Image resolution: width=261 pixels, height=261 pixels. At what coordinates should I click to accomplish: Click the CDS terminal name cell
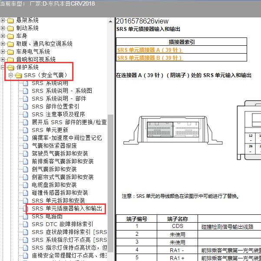point(178,226)
